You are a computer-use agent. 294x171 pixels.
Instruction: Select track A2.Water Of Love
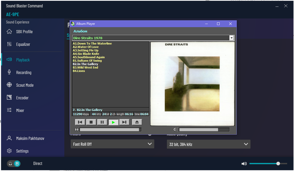86,47
